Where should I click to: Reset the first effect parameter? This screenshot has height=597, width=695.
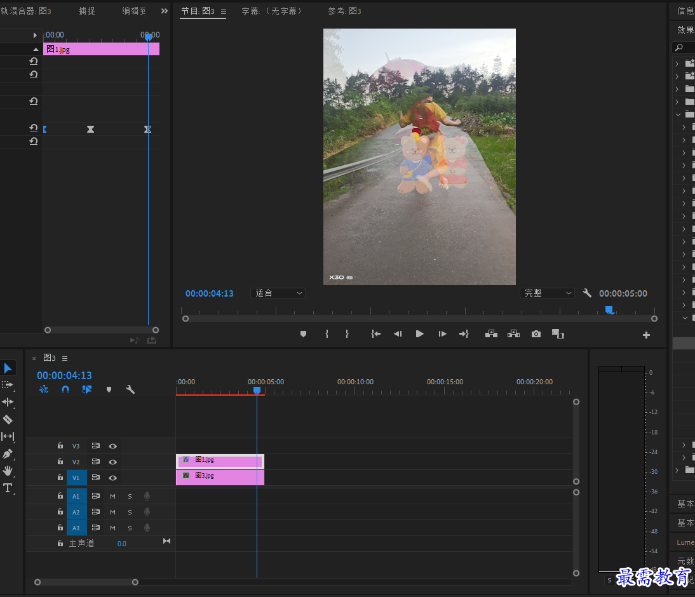pyautogui.click(x=33, y=61)
